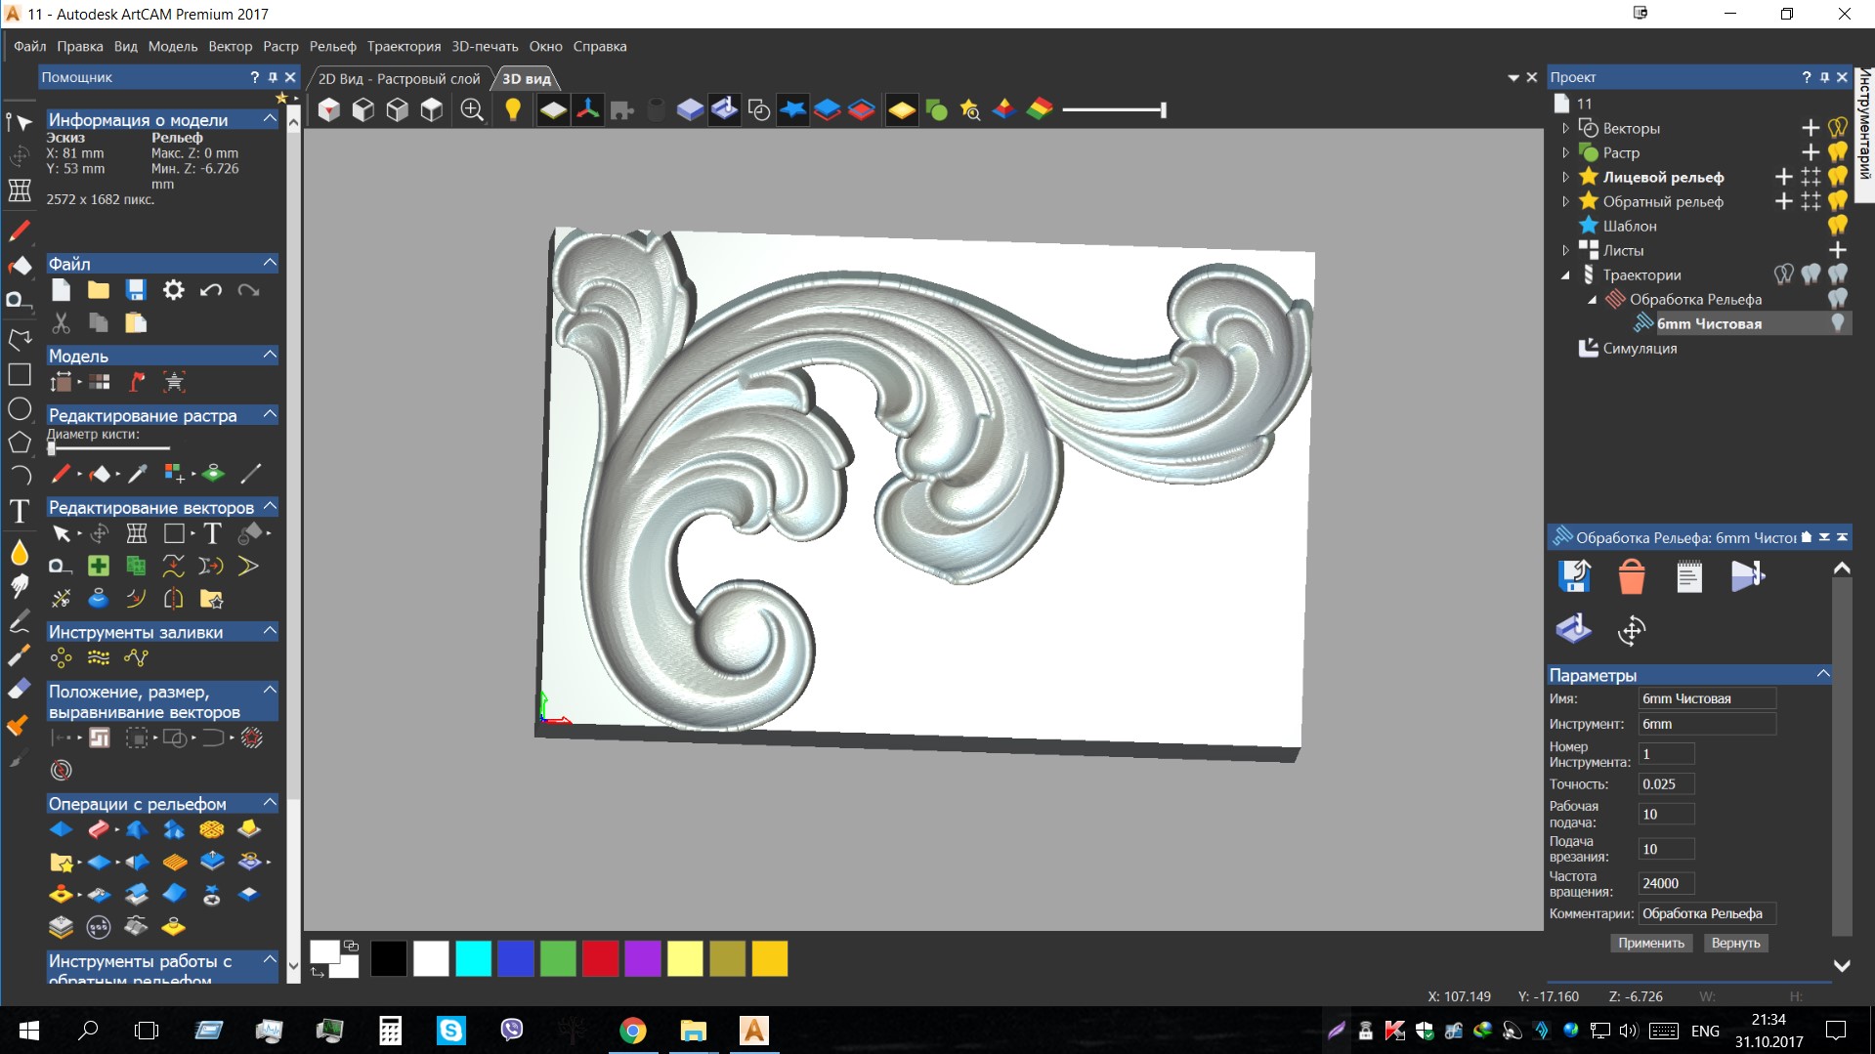Click the Zoom tool magnifier in 3D view toolbar
1875x1054 pixels.
pos(472,110)
